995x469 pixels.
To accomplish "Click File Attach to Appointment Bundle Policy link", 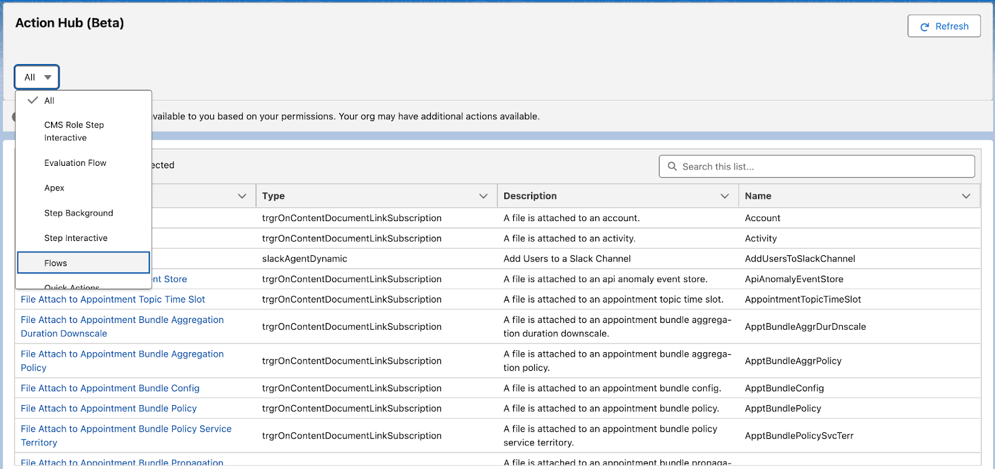I will [109, 409].
